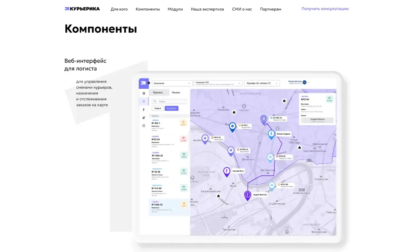Image resolution: width=415 pixels, height=252 pixels.
Task: Click the home icon near Багратионовская
Action: pos(218,196)
